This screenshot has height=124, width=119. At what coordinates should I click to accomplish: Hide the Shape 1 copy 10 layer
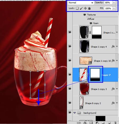click(70, 60)
